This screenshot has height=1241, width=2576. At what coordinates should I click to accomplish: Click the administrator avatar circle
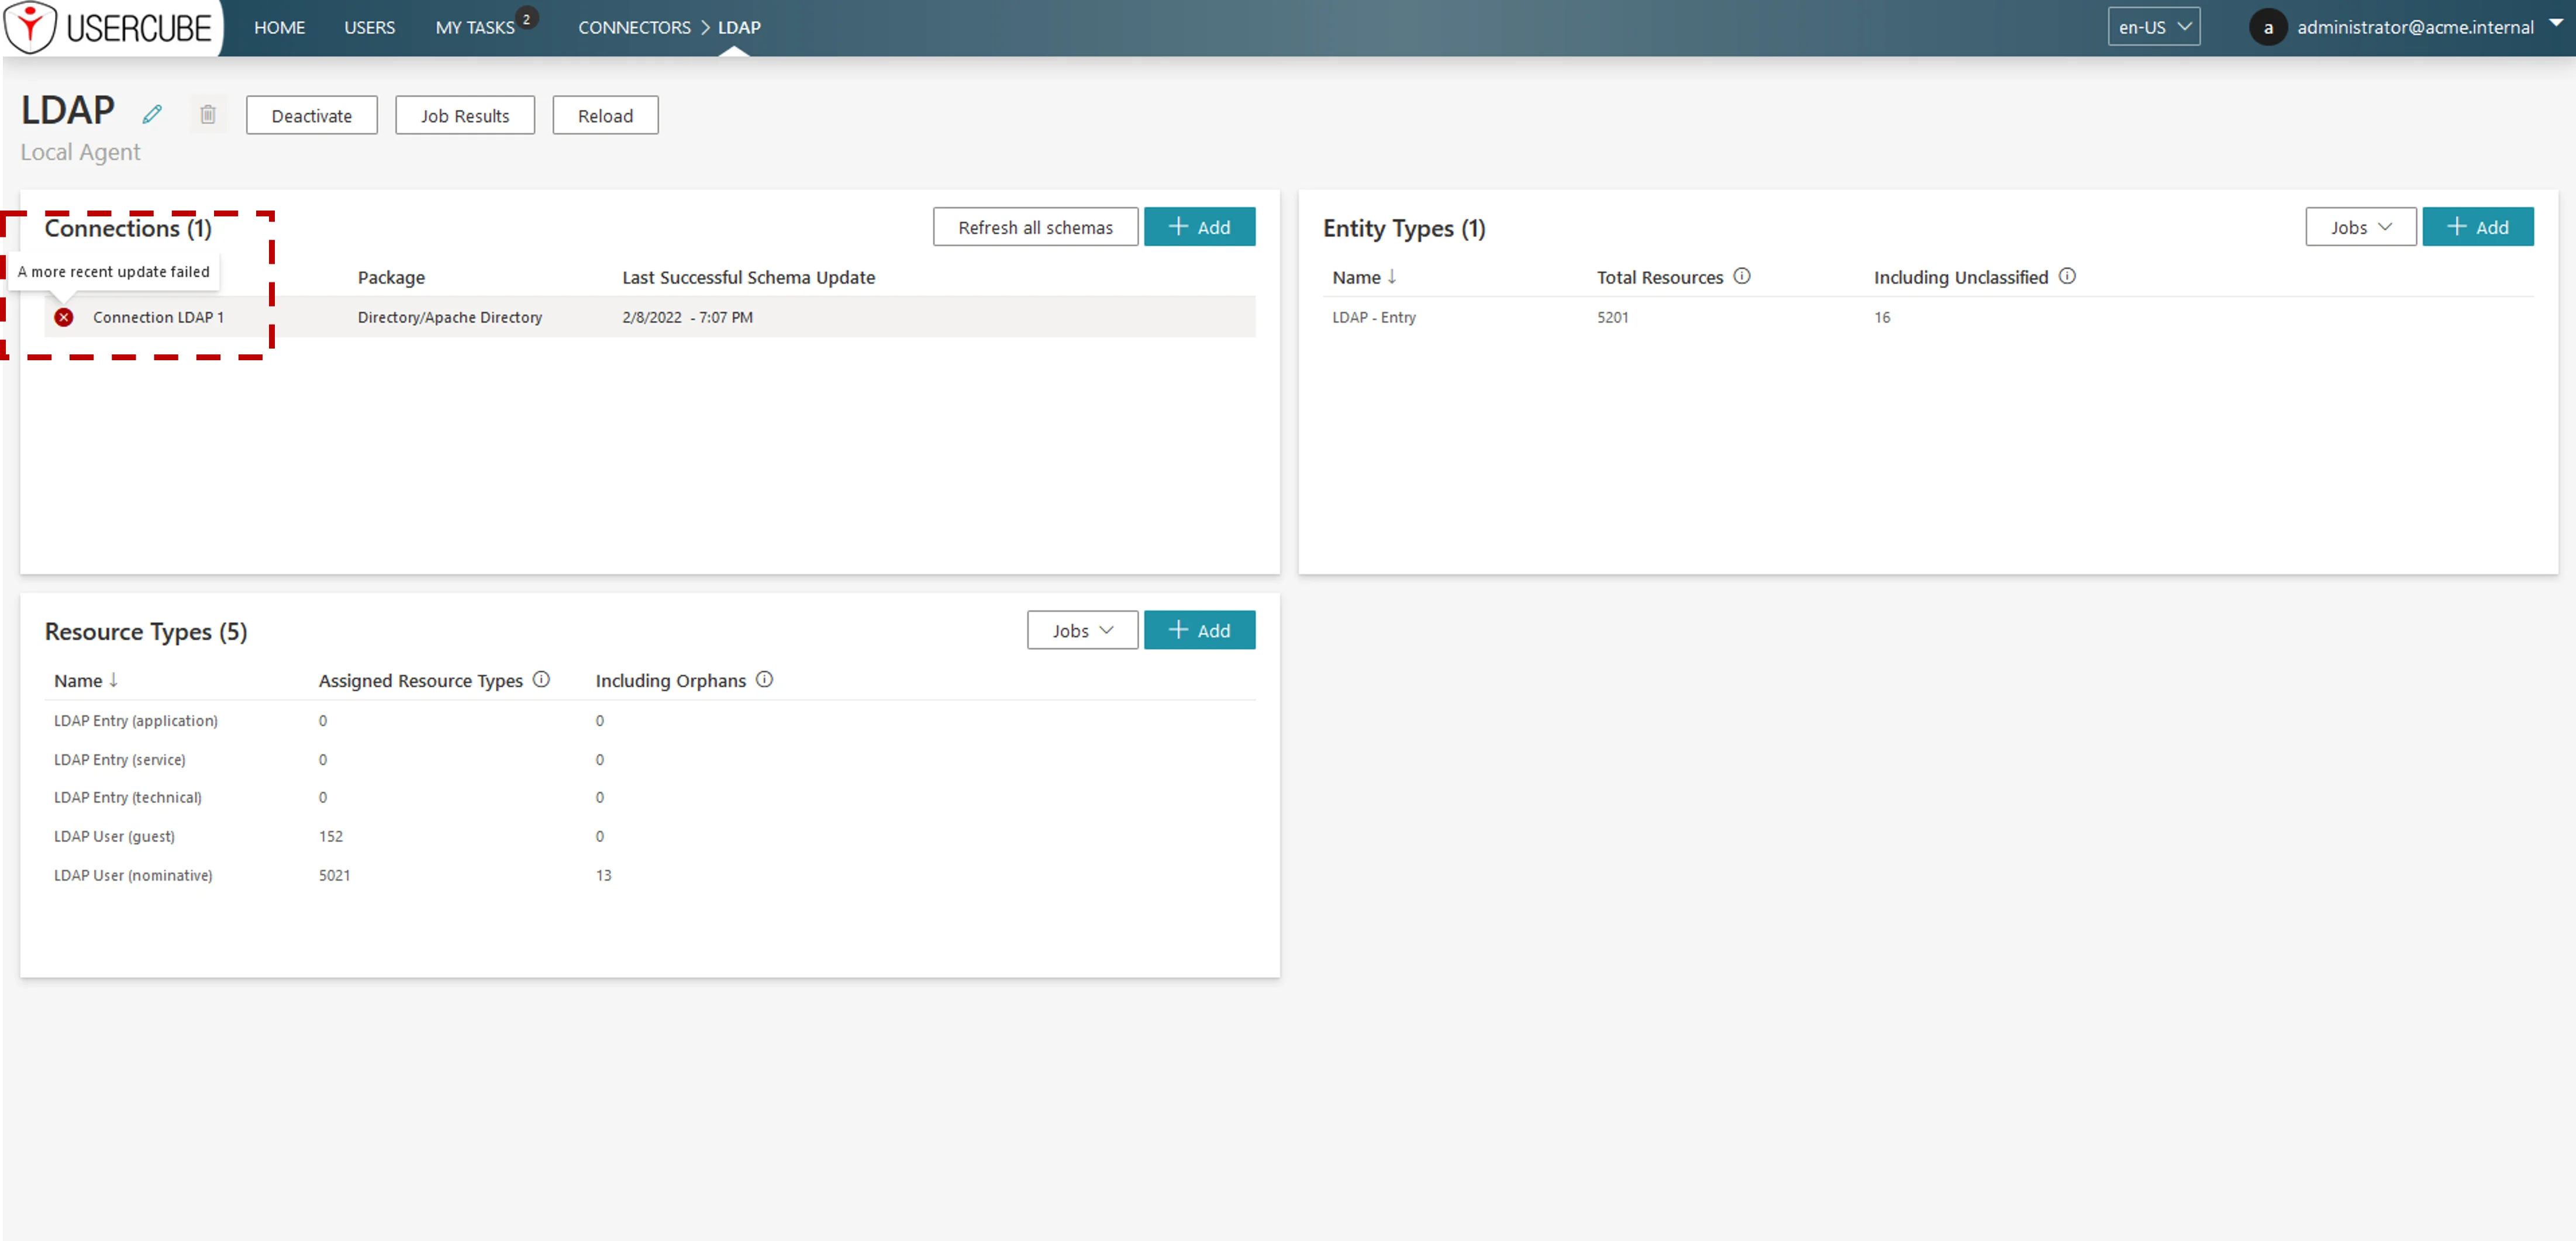pyautogui.click(x=2267, y=27)
